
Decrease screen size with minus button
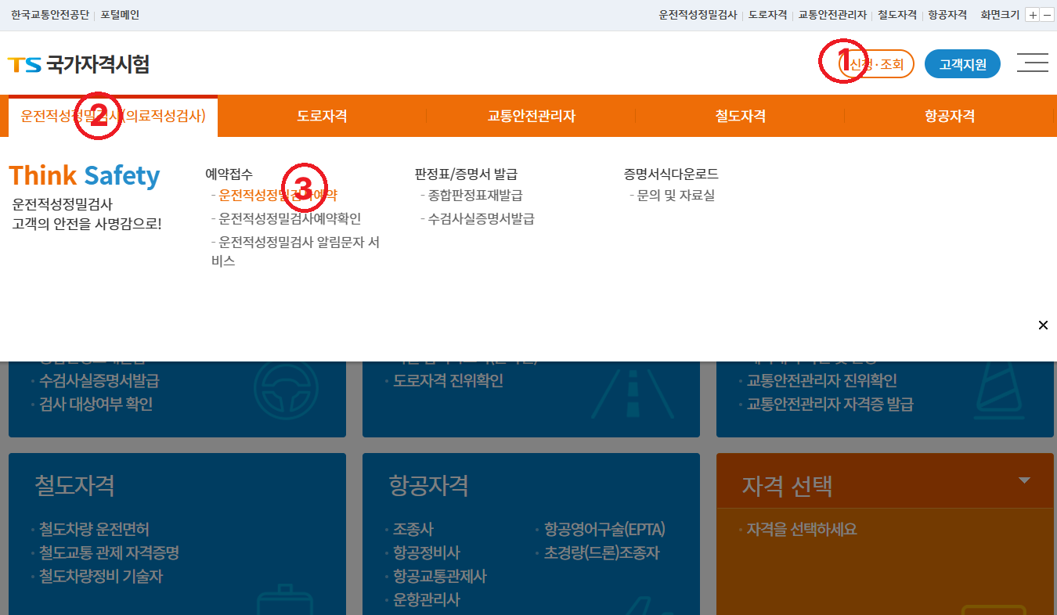[x=1047, y=15]
